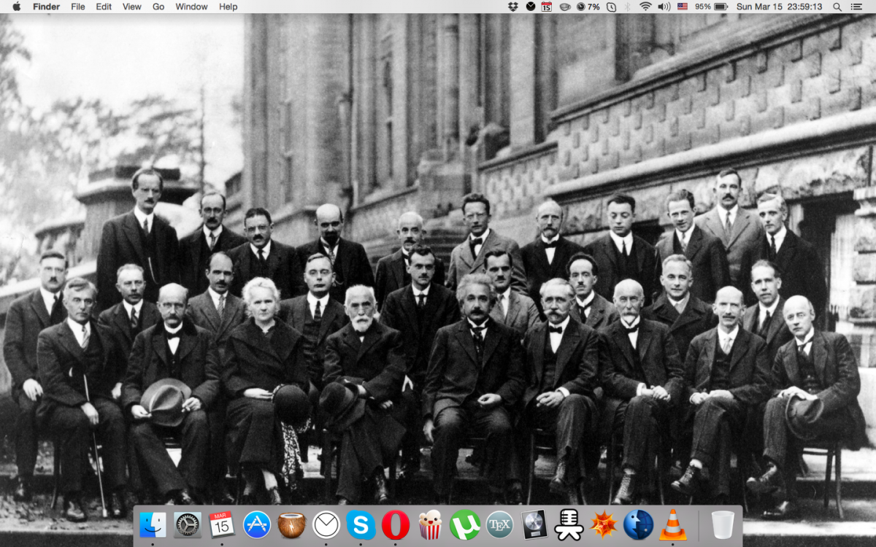Open the Go menu

[x=158, y=7]
